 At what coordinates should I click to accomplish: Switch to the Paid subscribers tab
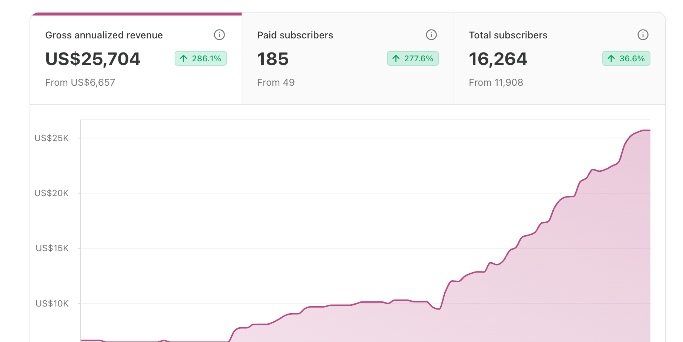coord(295,35)
